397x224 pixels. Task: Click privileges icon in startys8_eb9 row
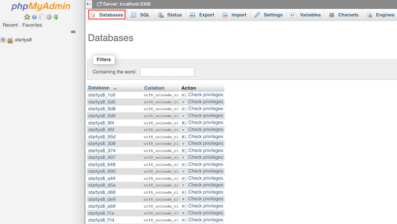[x=184, y=206]
